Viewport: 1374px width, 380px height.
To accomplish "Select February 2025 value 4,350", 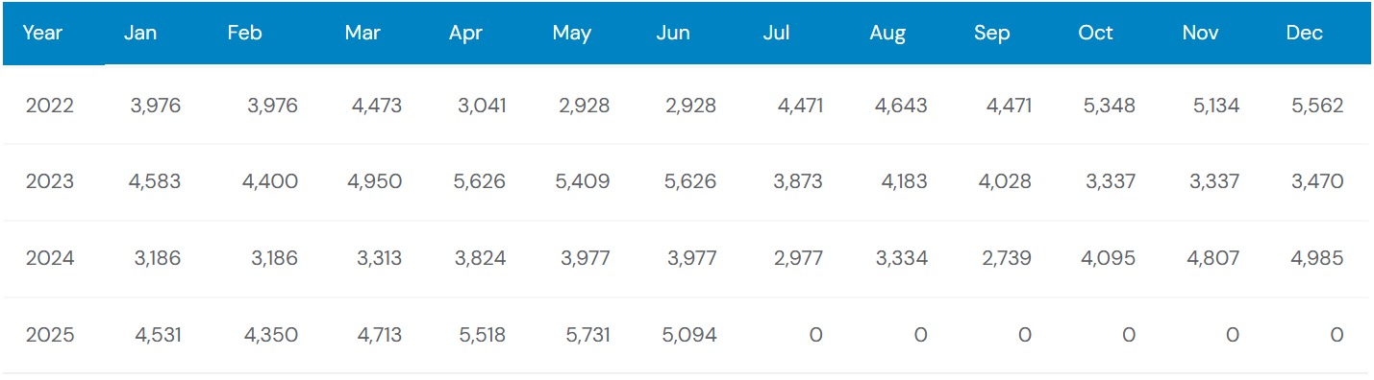I will (272, 335).
